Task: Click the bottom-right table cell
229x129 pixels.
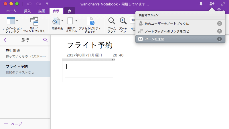Action: point(105,74)
